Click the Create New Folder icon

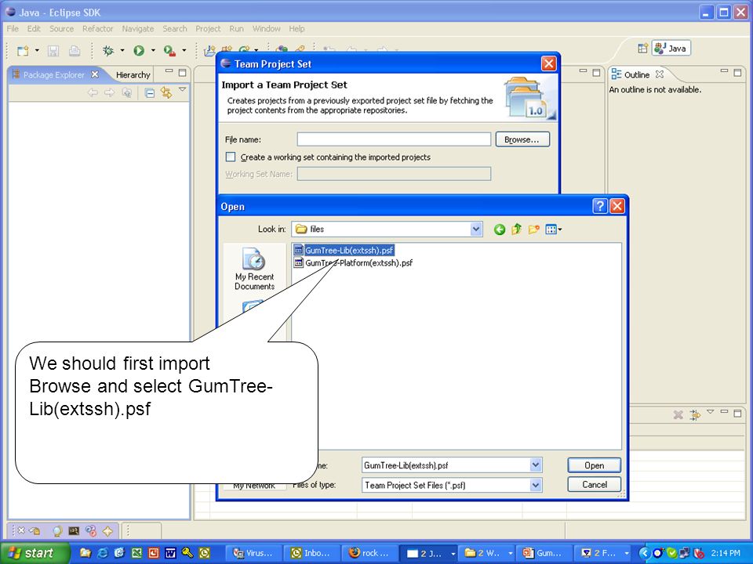pyautogui.click(x=534, y=230)
